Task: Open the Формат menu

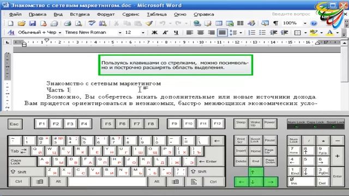Action: [x=105, y=14]
